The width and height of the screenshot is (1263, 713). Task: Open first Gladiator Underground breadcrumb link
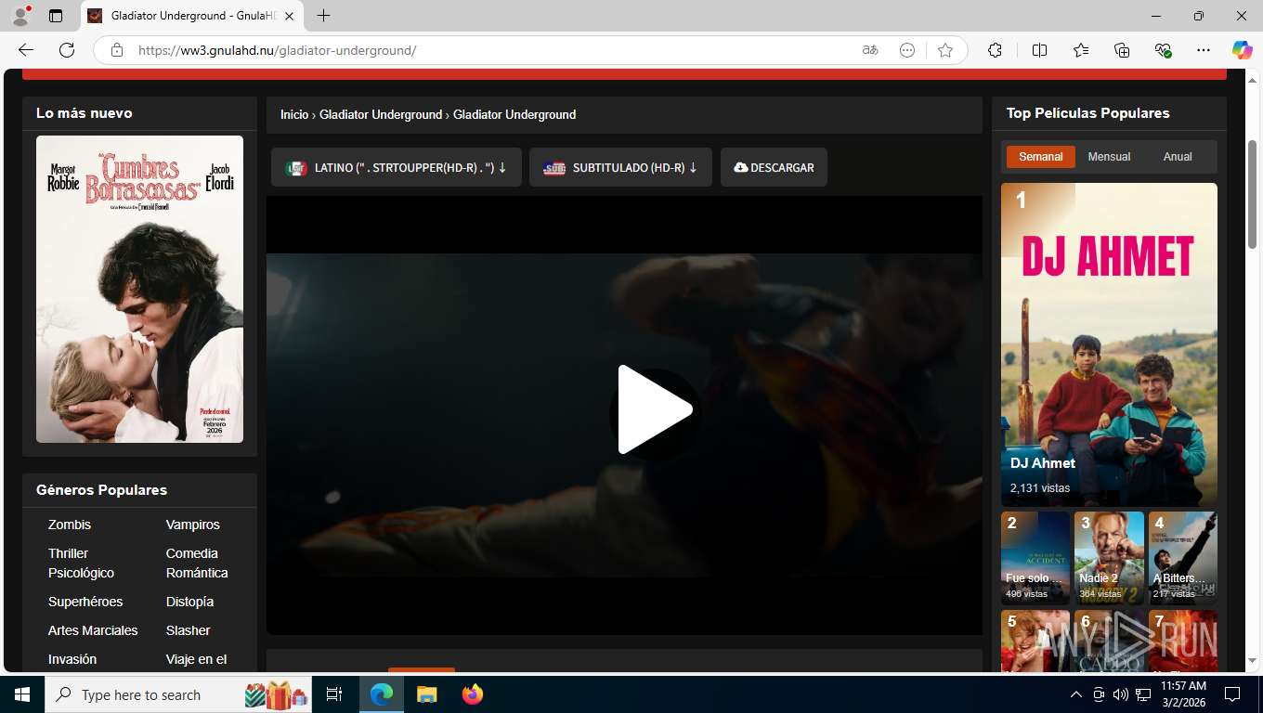(381, 114)
